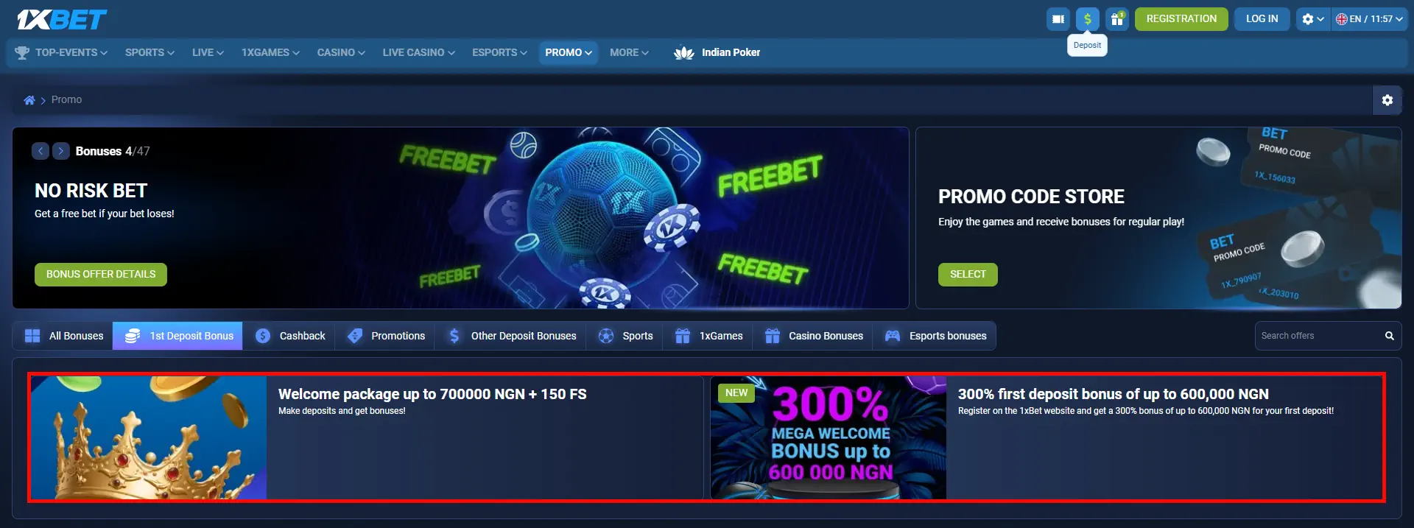Expand the ESPORTS menu

click(x=499, y=52)
